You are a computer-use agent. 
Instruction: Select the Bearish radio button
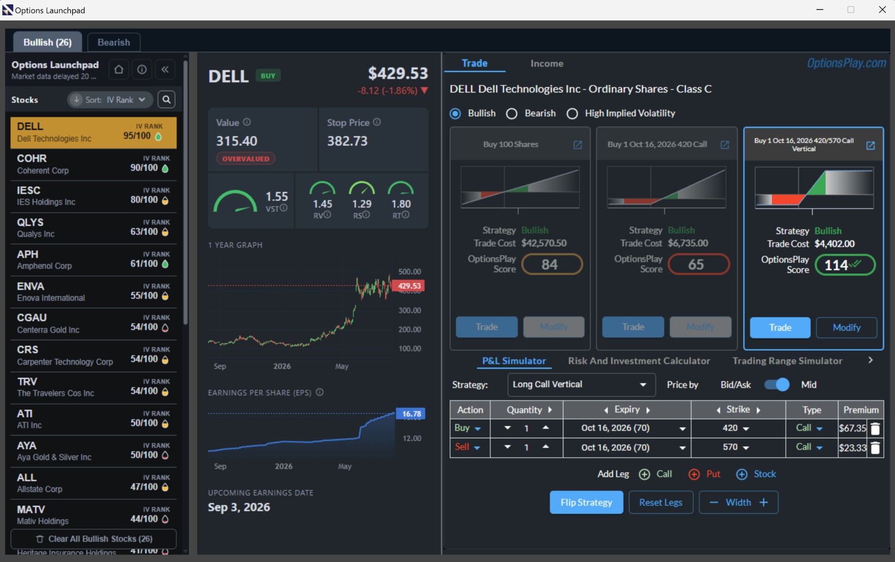tap(512, 114)
